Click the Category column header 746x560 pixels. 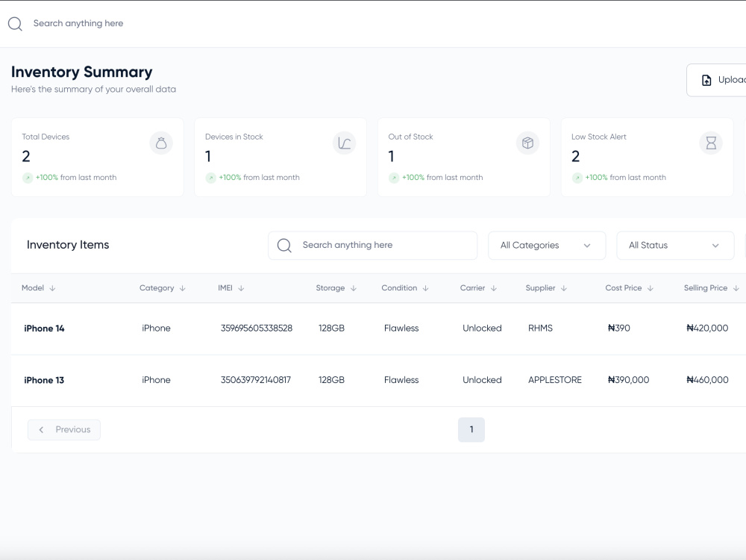pyautogui.click(x=157, y=288)
